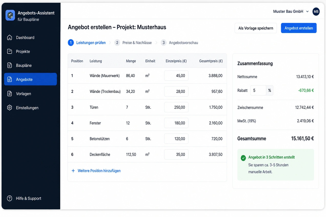Click the Projekte folder icon
This screenshot has width=326, height=217.
tap(9, 51)
